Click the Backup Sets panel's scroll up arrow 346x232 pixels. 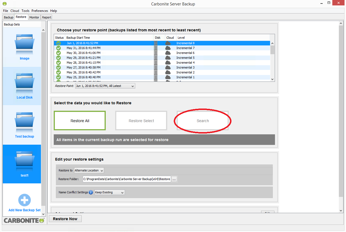point(43,30)
